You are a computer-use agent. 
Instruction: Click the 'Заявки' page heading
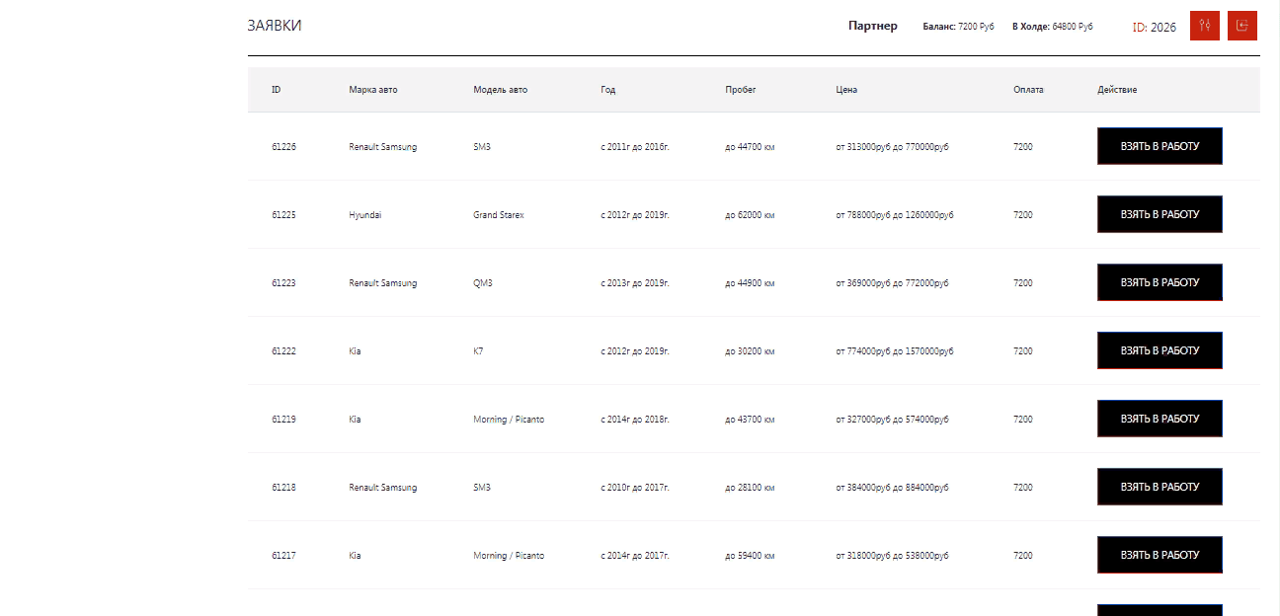tap(275, 26)
